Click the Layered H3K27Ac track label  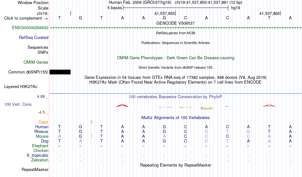21,87
